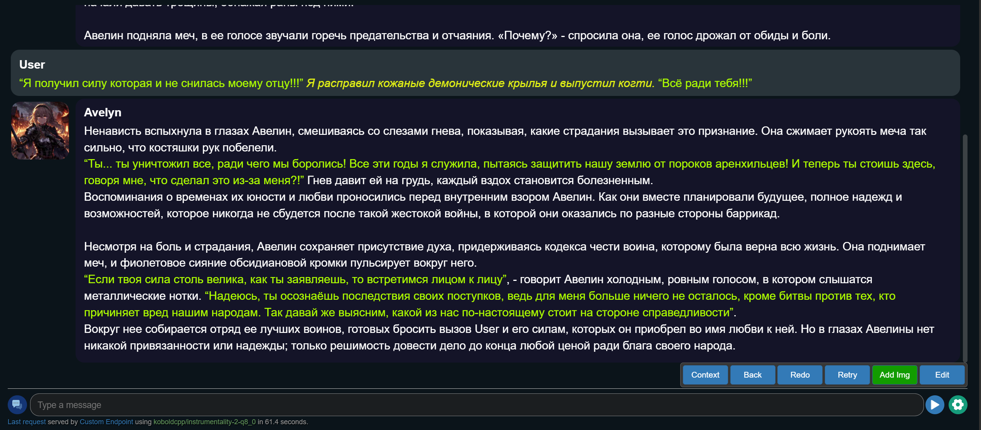Click the "in 61.4 seconds" status text
Image resolution: width=981 pixels, height=430 pixels.
[x=283, y=422]
